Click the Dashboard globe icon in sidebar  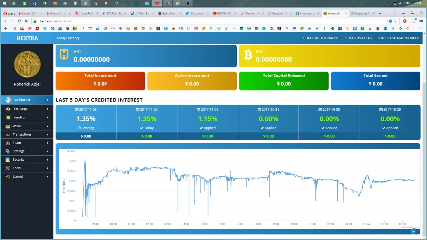tap(8, 100)
